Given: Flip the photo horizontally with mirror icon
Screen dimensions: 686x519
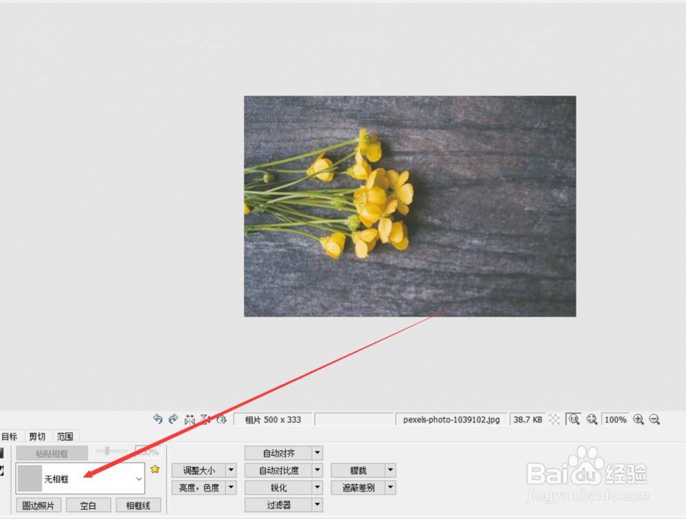Looking at the screenshot, I should coord(189,420).
